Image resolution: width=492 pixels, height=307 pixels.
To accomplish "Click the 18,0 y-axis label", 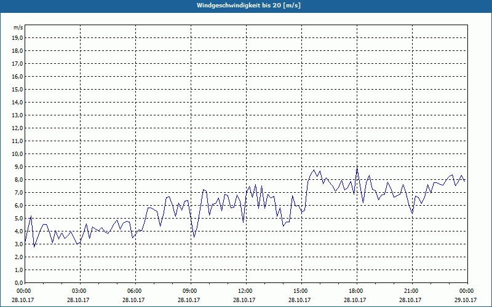I will [17, 51].
